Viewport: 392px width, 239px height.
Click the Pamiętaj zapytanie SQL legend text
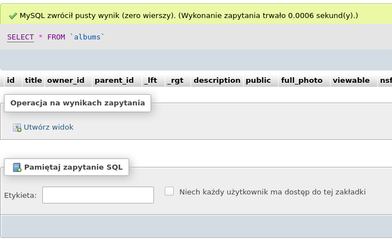[73, 167]
